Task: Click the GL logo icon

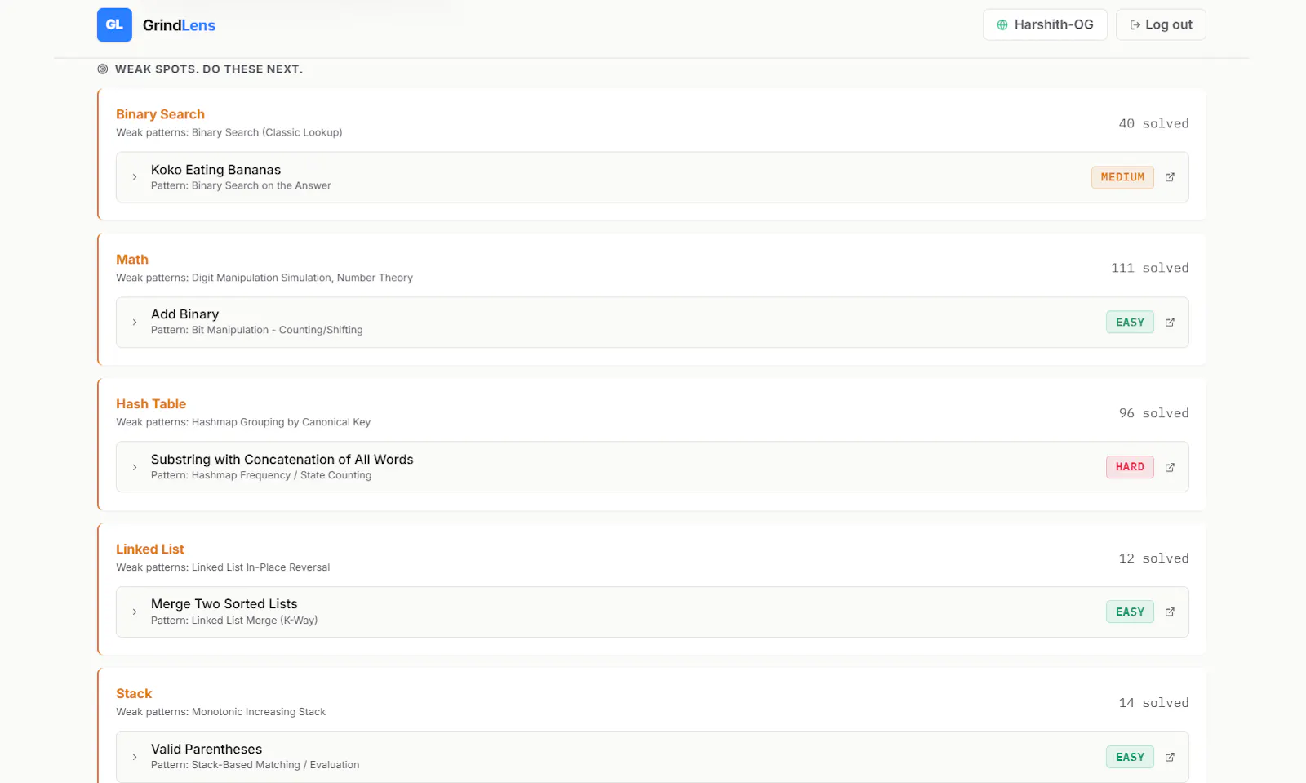Action: click(x=114, y=25)
